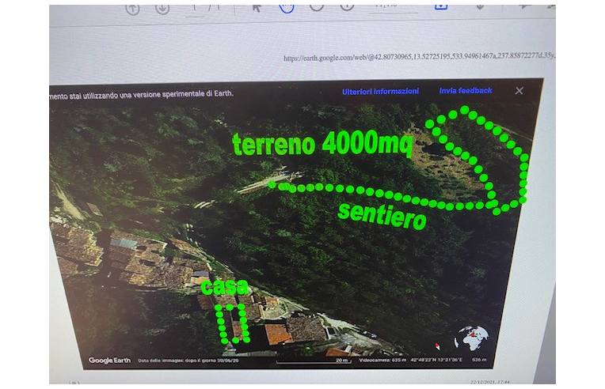605x389 pixels.
Task: Click the 20 m scale bar
Action: click(314, 361)
